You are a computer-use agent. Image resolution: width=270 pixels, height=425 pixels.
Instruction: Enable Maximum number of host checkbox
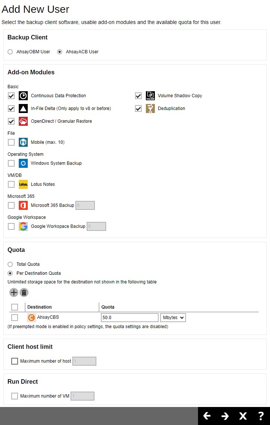point(15,361)
